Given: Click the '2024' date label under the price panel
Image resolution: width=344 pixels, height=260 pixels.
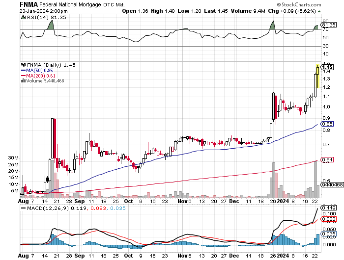Looking at the screenshot, I should coord(283,201).
